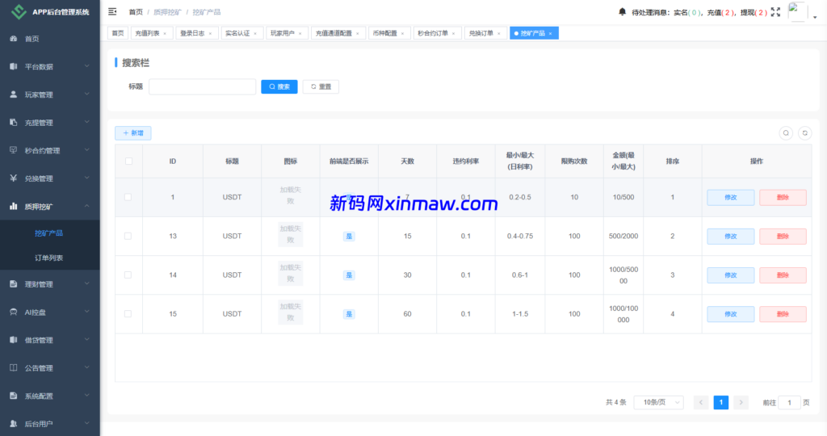Click the 是 tag in ID 13 row
The image size is (827, 436).
(x=349, y=237)
